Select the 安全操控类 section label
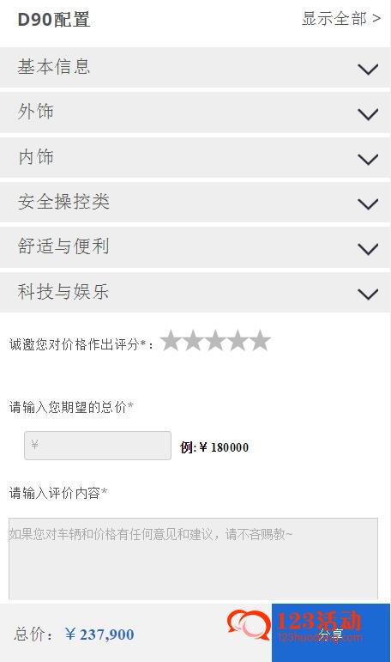This screenshot has height=662, width=391. pos(63,202)
